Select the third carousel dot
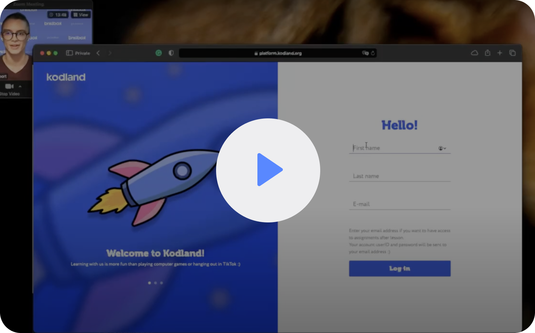This screenshot has width=535, height=333. (161, 283)
